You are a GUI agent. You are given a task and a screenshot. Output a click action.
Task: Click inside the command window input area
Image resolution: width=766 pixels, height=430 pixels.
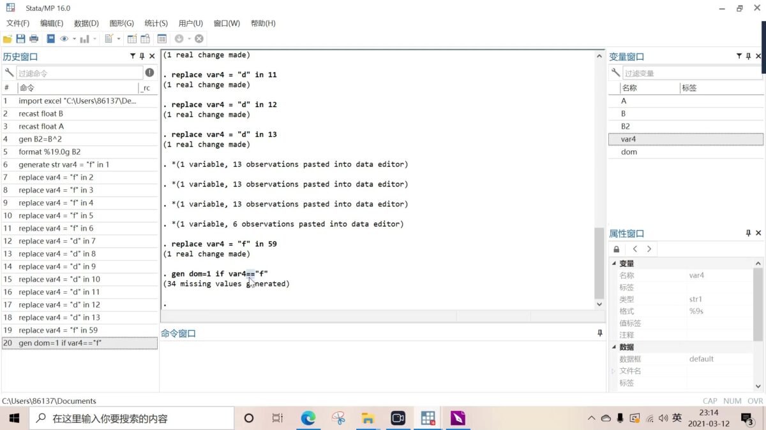click(382, 365)
